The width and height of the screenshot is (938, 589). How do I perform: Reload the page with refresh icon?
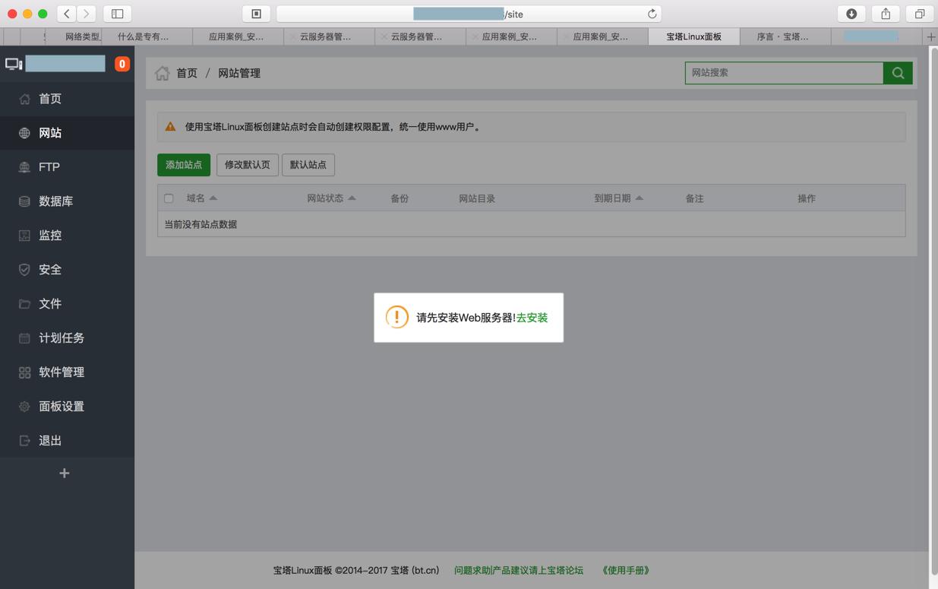point(652,14)
